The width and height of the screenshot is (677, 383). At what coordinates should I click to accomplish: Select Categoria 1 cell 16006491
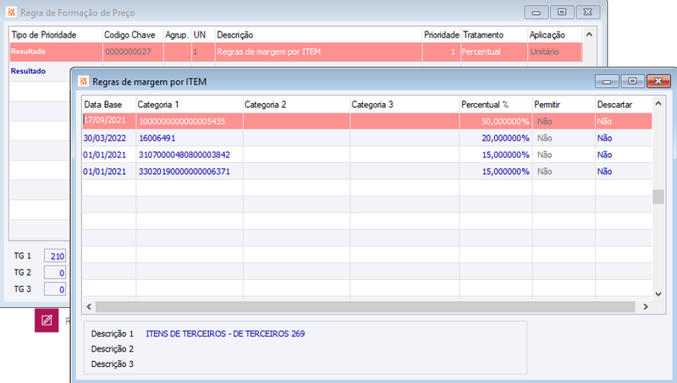point(190,138)
